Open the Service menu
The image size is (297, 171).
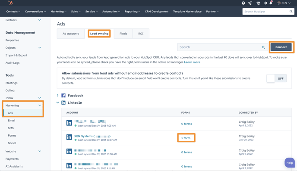coord(91,12)
